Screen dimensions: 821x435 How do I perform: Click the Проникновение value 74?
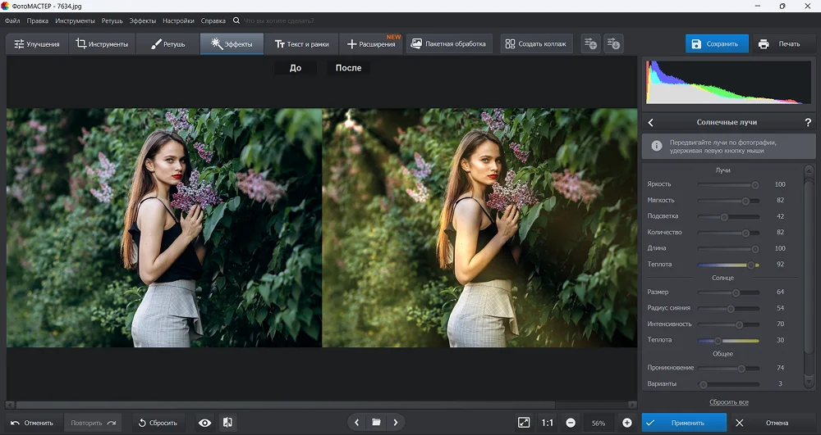[x=780, y=368]
